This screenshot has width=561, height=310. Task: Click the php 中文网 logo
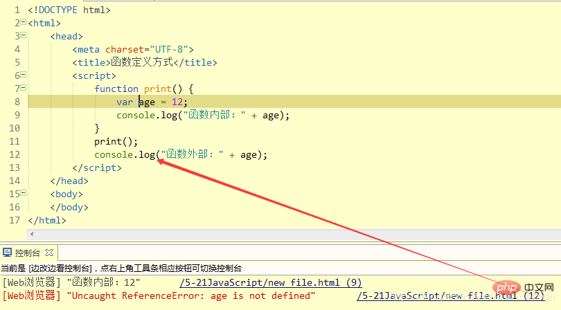[x=518, y=286]
